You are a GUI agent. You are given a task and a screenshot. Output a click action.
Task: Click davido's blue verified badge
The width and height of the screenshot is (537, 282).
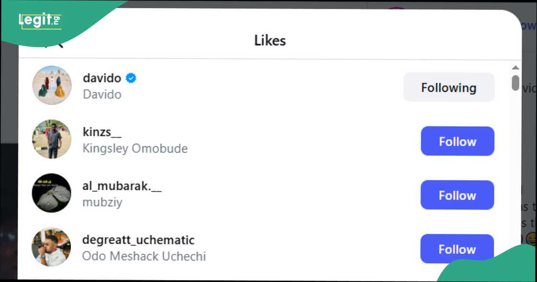[x=131, y=78]
